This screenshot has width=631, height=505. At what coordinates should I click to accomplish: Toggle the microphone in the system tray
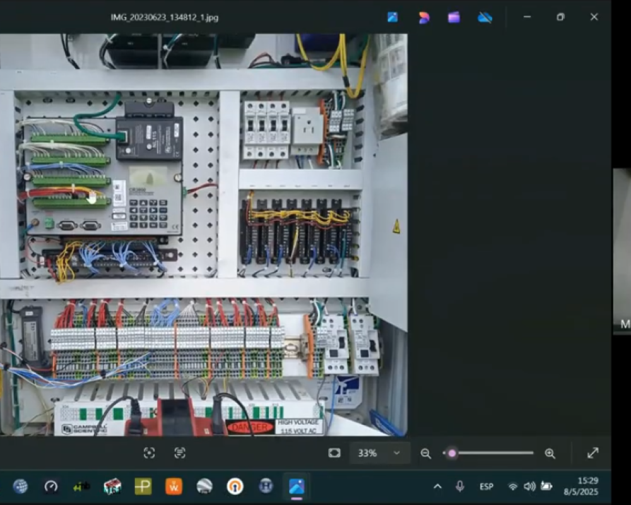(460, 486)
